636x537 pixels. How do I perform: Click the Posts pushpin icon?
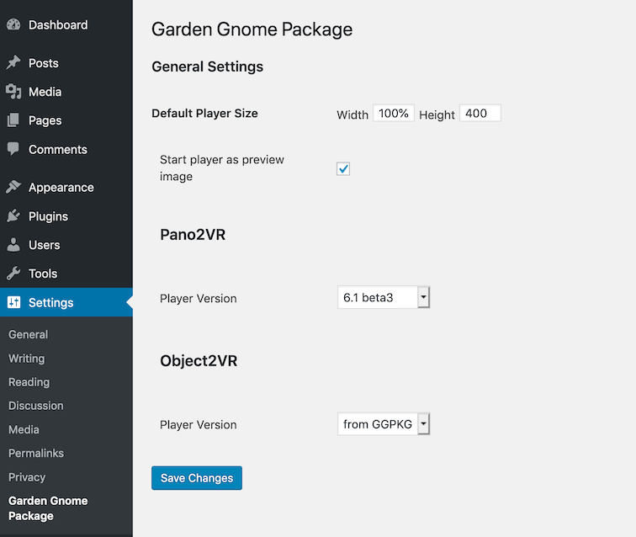(13, 63)
